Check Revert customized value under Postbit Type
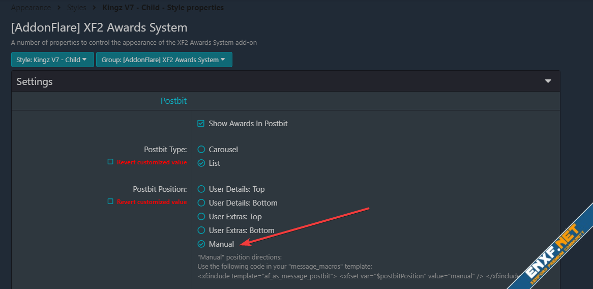Viewport: 593px width, 289px height. point(110,162)
